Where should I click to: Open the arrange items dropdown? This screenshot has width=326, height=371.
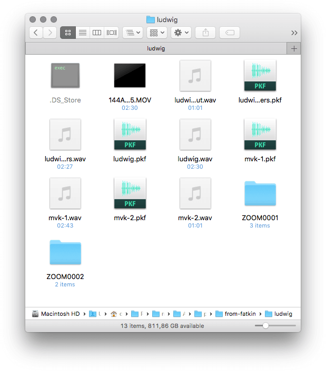tap(132, 33)
